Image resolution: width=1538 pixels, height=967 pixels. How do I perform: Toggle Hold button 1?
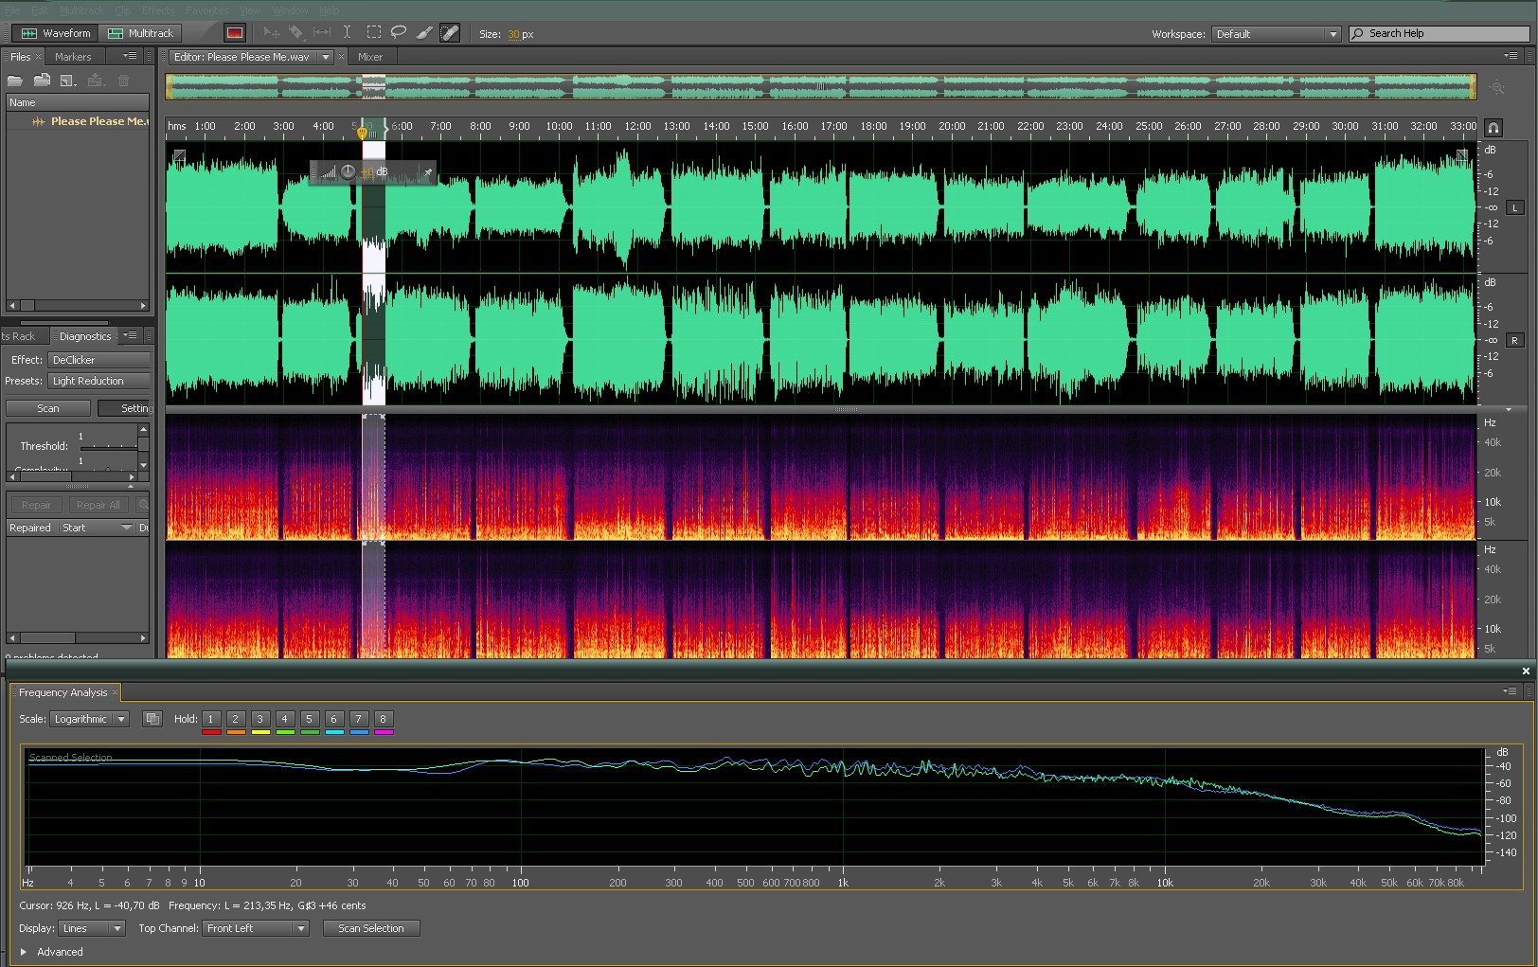211,719
